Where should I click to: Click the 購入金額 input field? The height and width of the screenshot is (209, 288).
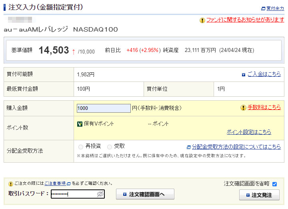click(x=104, y=108)
